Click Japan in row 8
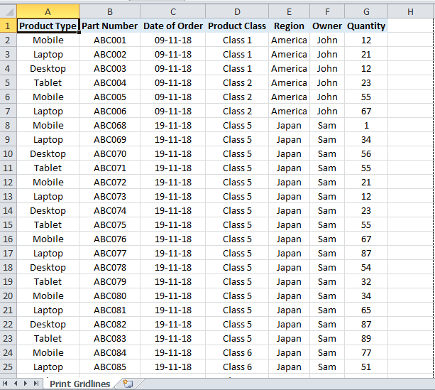435x390 pixels. (x=289, y=125)
